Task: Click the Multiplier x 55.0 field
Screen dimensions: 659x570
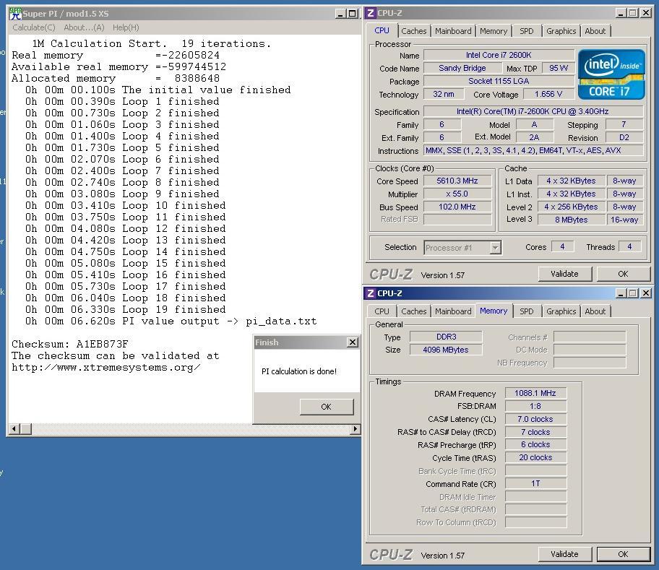Action: coord(457,194)
